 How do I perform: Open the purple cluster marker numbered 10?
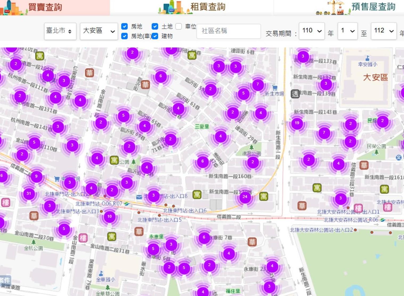pyautogui.click(x=109, y=216)
